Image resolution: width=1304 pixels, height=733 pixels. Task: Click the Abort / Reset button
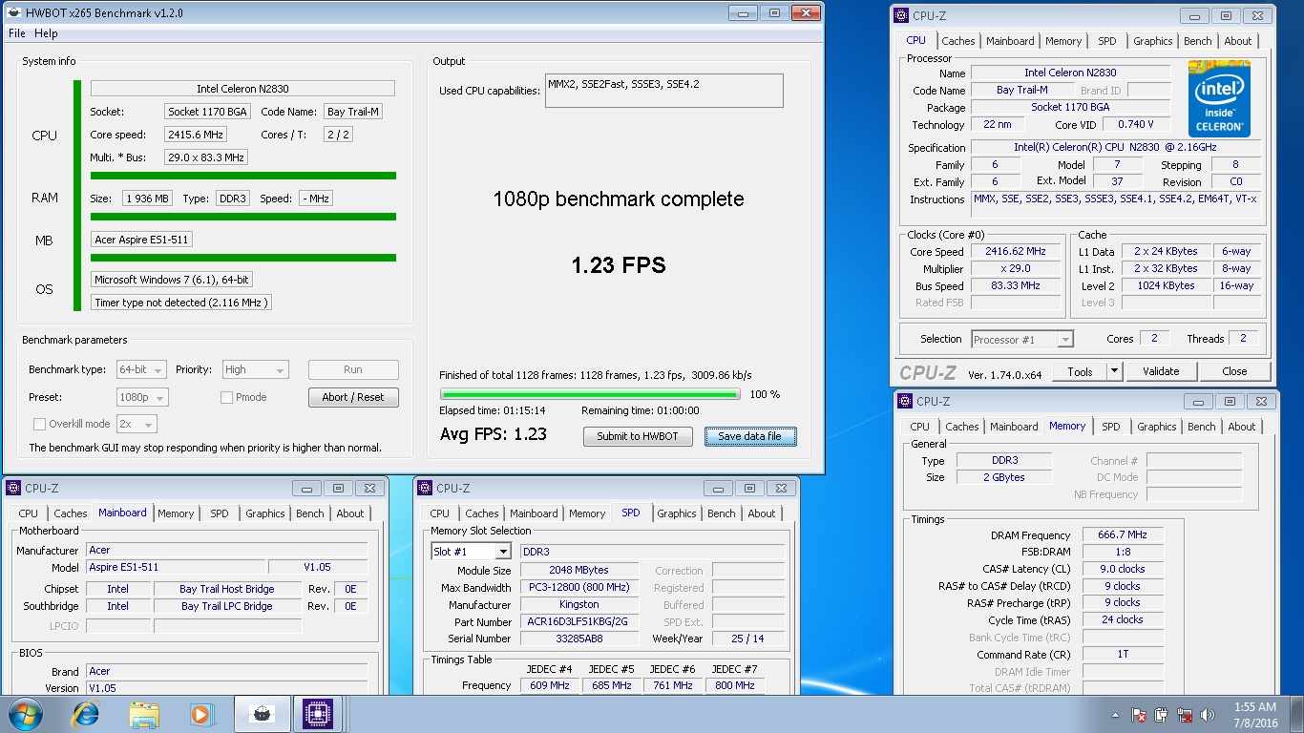(x=353, y=397)
